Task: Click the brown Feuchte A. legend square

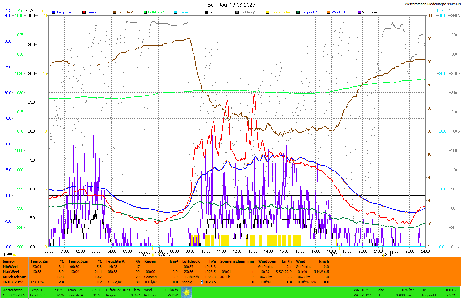Action: 114,12
